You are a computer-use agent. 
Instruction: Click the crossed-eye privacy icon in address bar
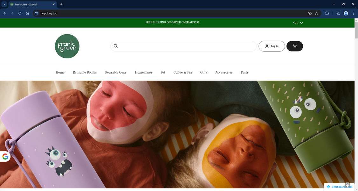point(310,13)
